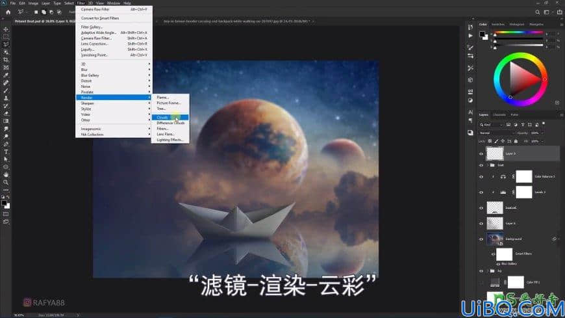The image size is (565, 318).
Task: Switch to the Swatches panel tab
Action: (498, 24)
